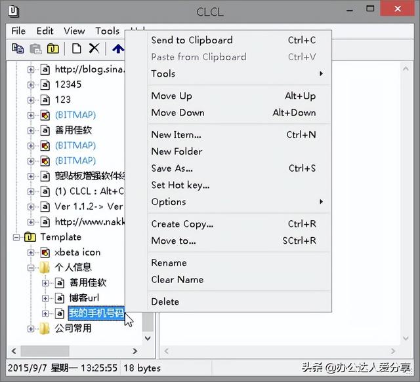Click the New Item blank page icon
The image size is (420, 382).
(77, 48)
